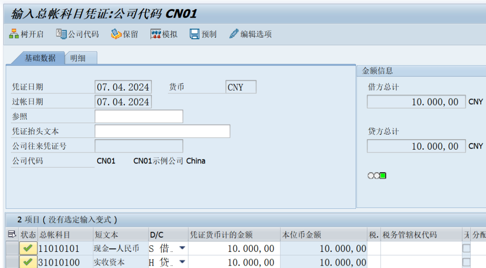486x268 pixels.
Task: Click the green status checkmark for account 11010101
Action: [28, 248]
